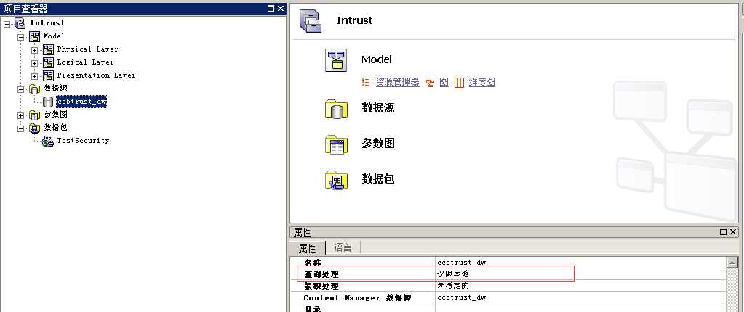
Task: Select the Intrust tree item
Action: pos(47,22)
